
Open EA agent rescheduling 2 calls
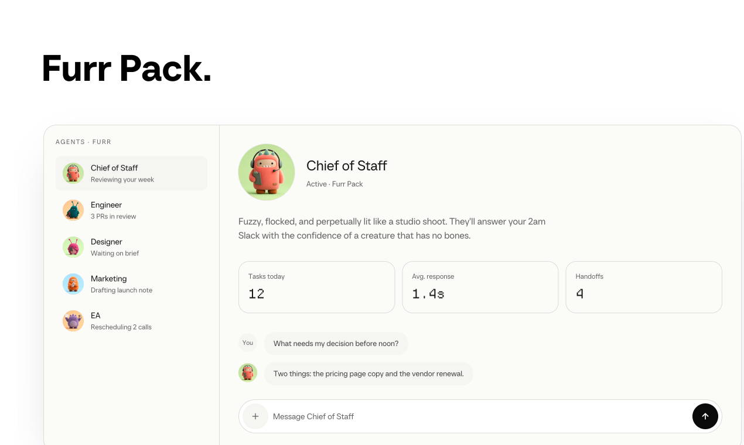[x=131, y=321]
